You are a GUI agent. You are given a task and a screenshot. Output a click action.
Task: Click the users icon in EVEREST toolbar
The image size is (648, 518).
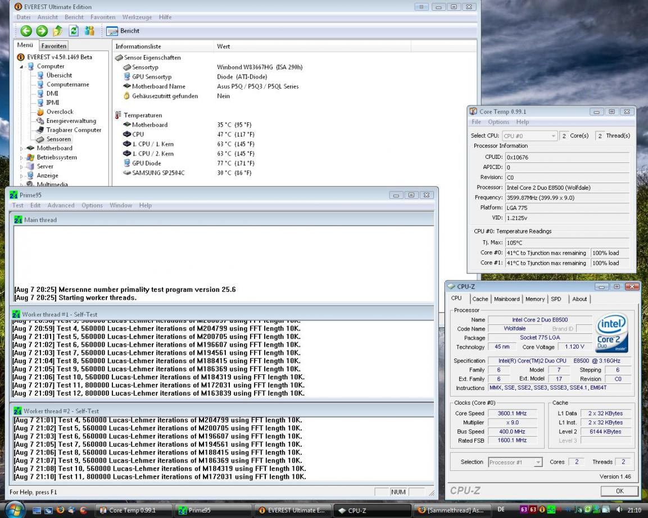point(90,31)
